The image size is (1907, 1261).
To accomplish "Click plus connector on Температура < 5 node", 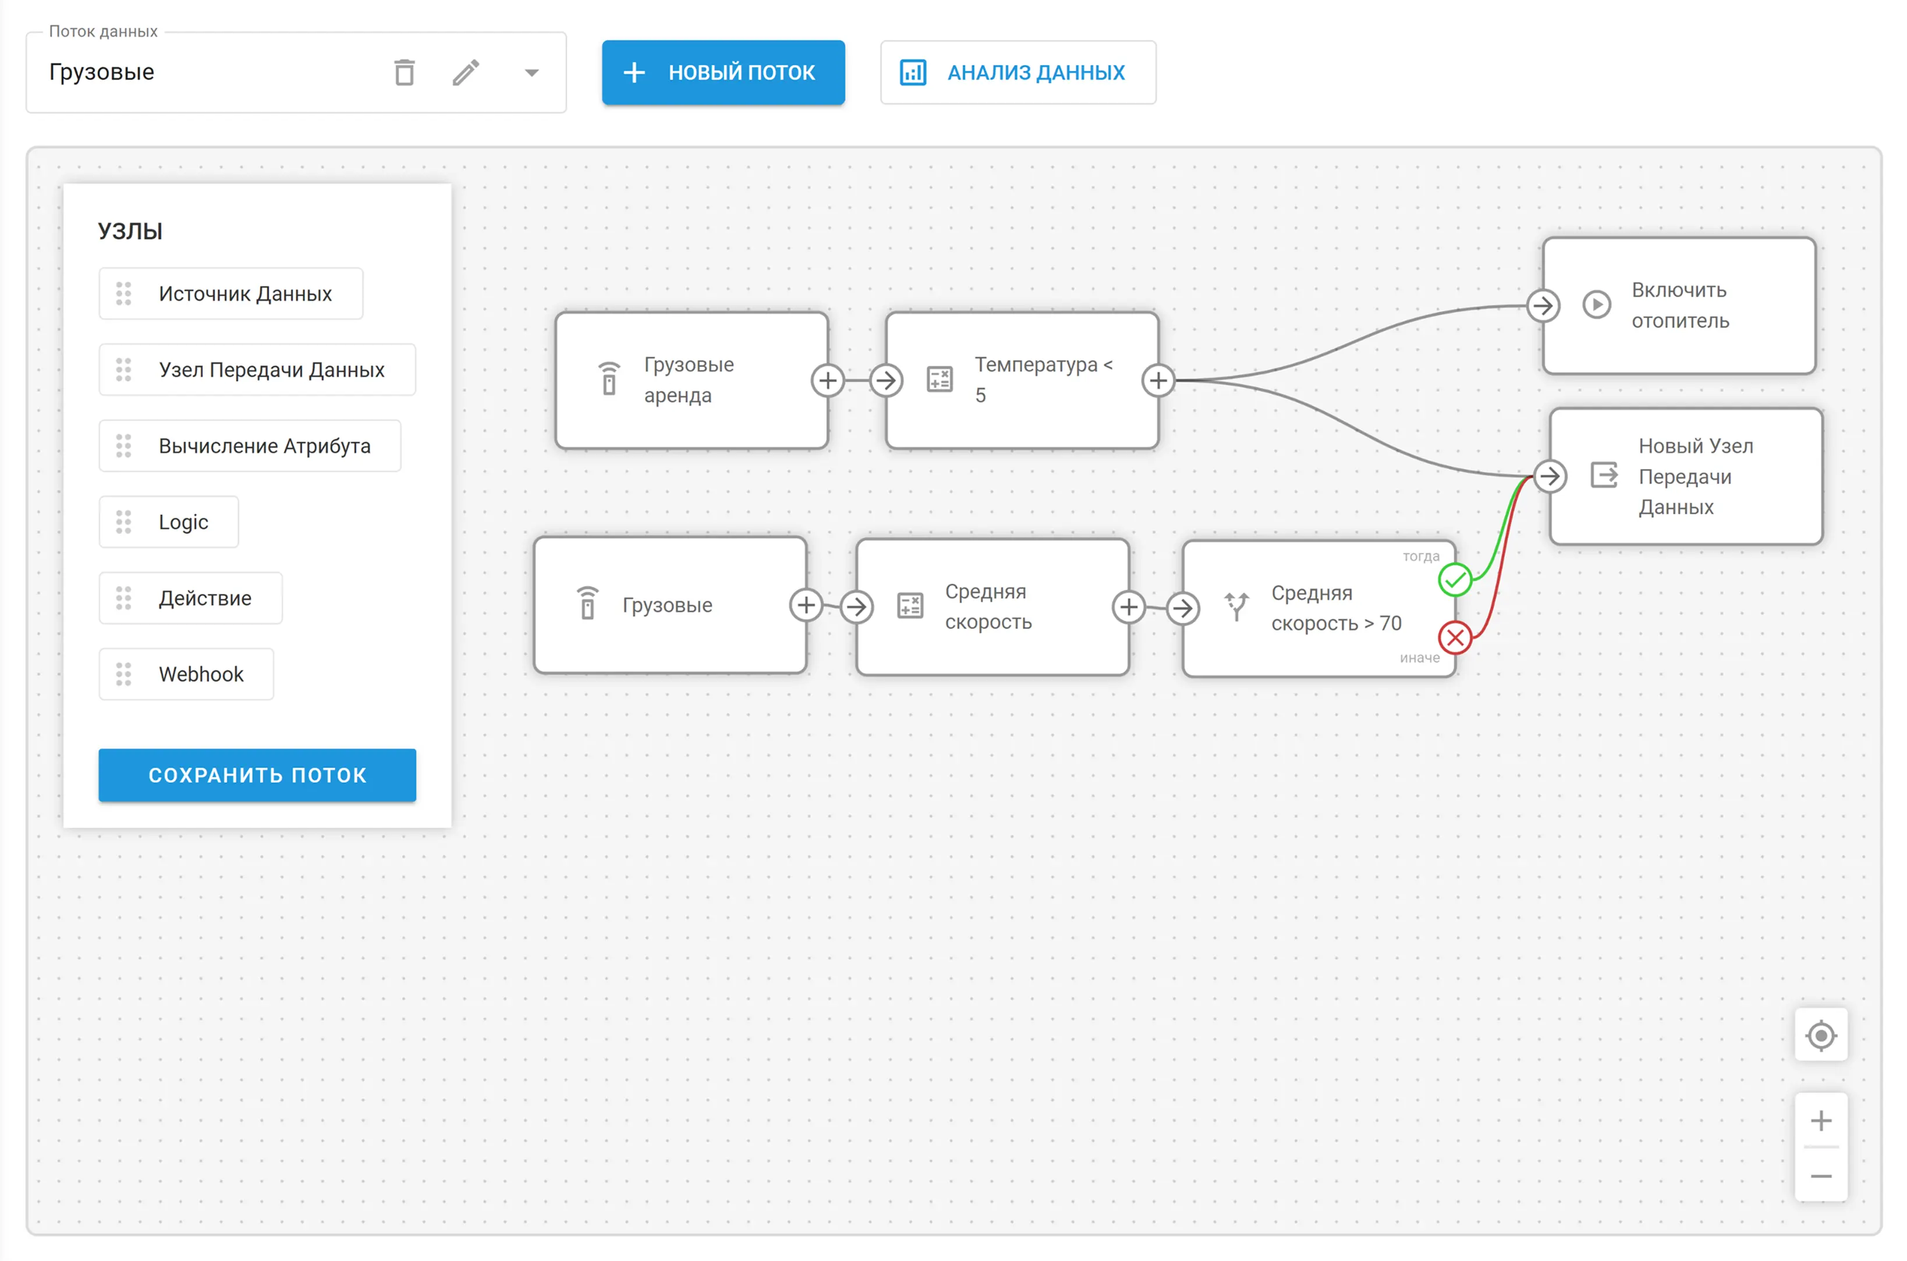I will pos(1158,380).
